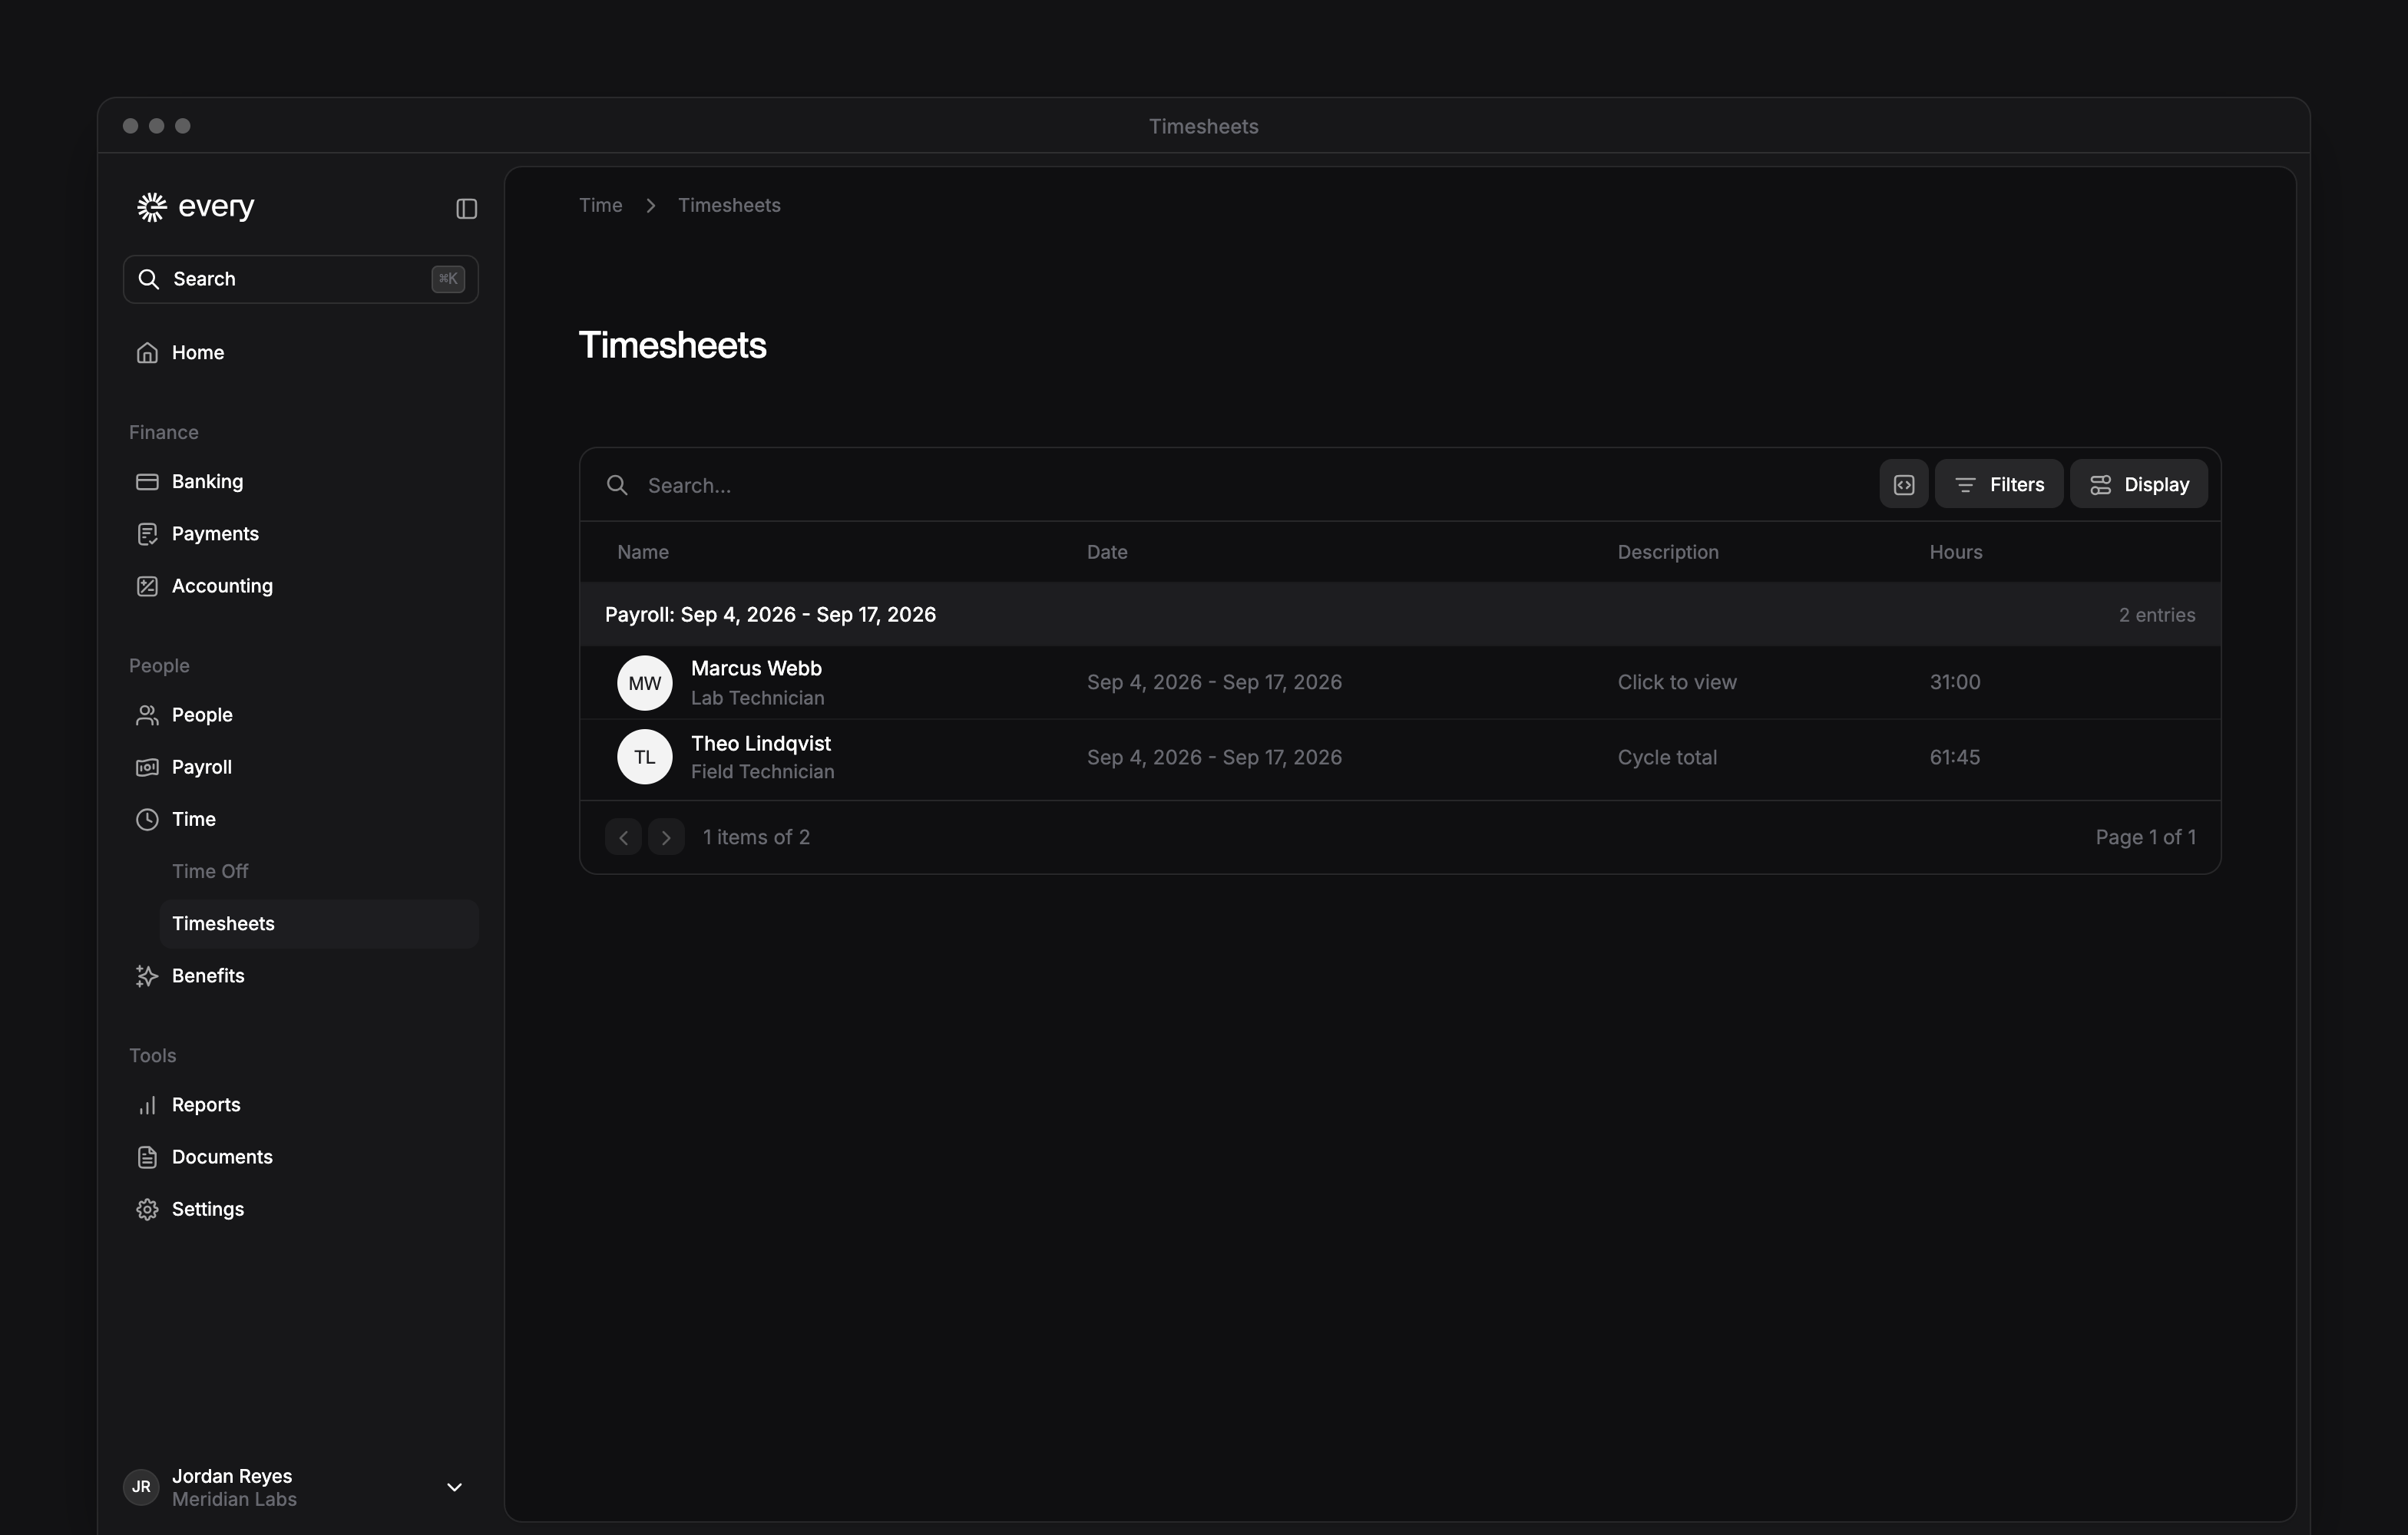The image size is (2408, 1535).
Task: Click the Home house icon
Action: [147, 353]
